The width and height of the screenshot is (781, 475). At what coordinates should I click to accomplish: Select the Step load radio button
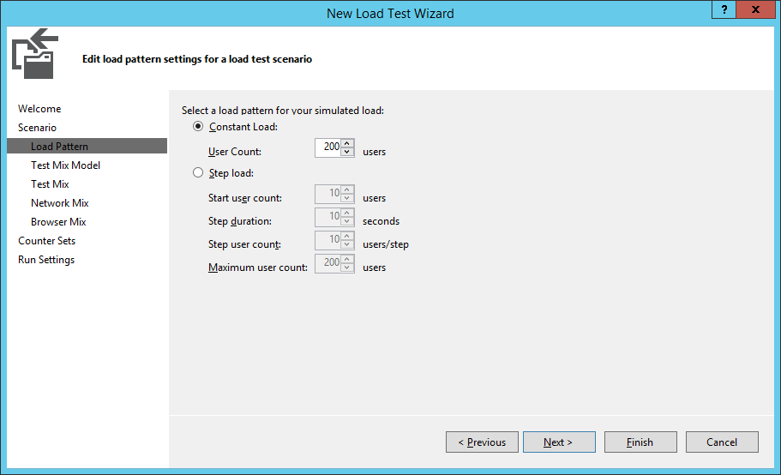pos(198,173)
